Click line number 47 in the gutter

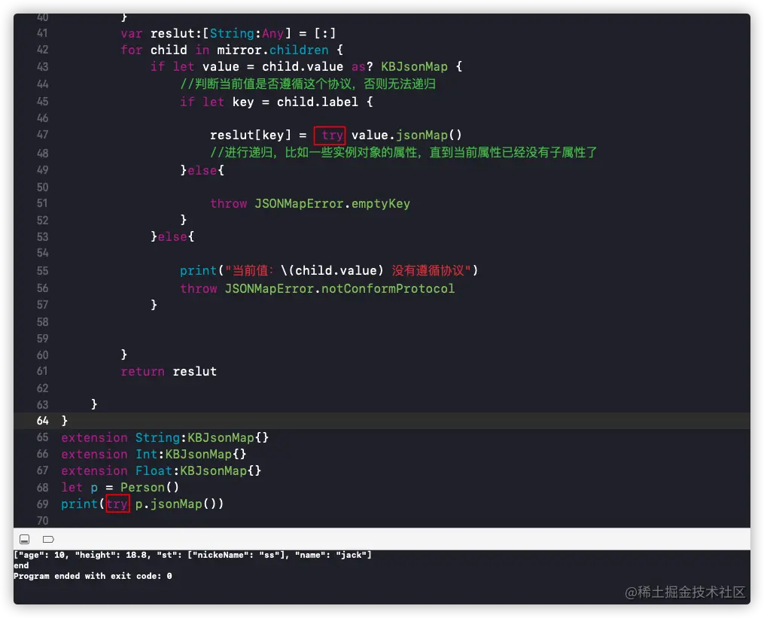point(42,135)
